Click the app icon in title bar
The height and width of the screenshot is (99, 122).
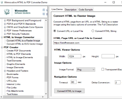[2, 2]
